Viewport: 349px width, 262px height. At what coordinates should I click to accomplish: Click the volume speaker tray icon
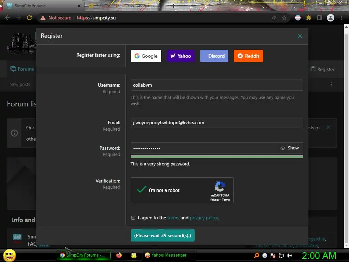pos(289,255)
